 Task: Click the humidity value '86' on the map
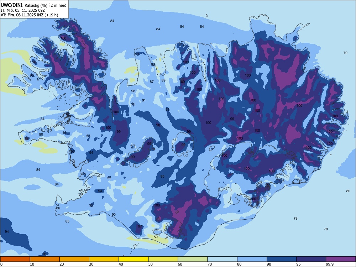coord(58,208)
